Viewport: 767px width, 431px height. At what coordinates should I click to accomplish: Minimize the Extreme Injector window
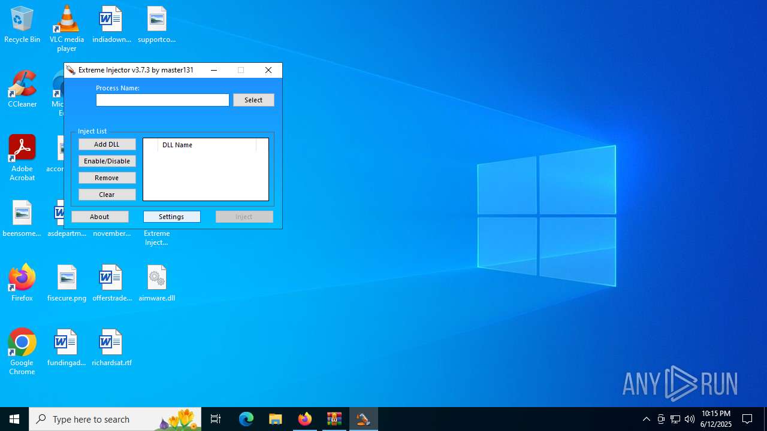[214, 70]
